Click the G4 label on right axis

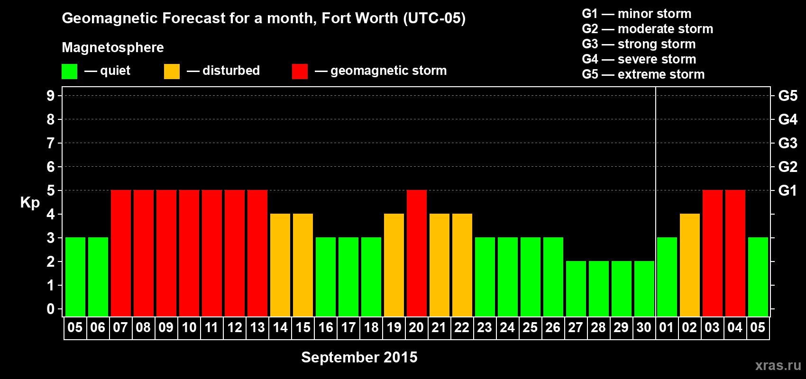coord(788,119)
